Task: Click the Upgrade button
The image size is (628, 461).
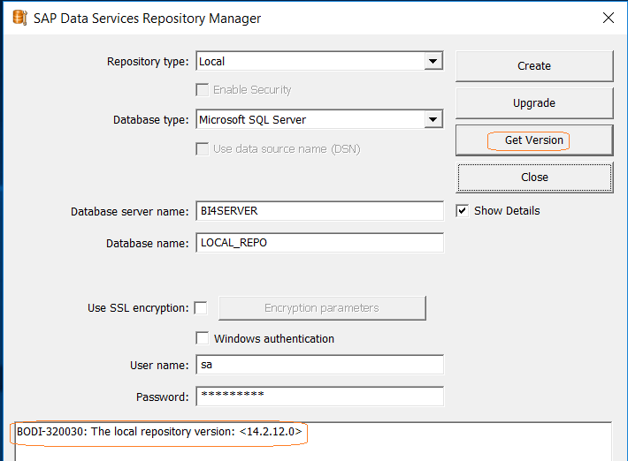Action: (534, 103)
